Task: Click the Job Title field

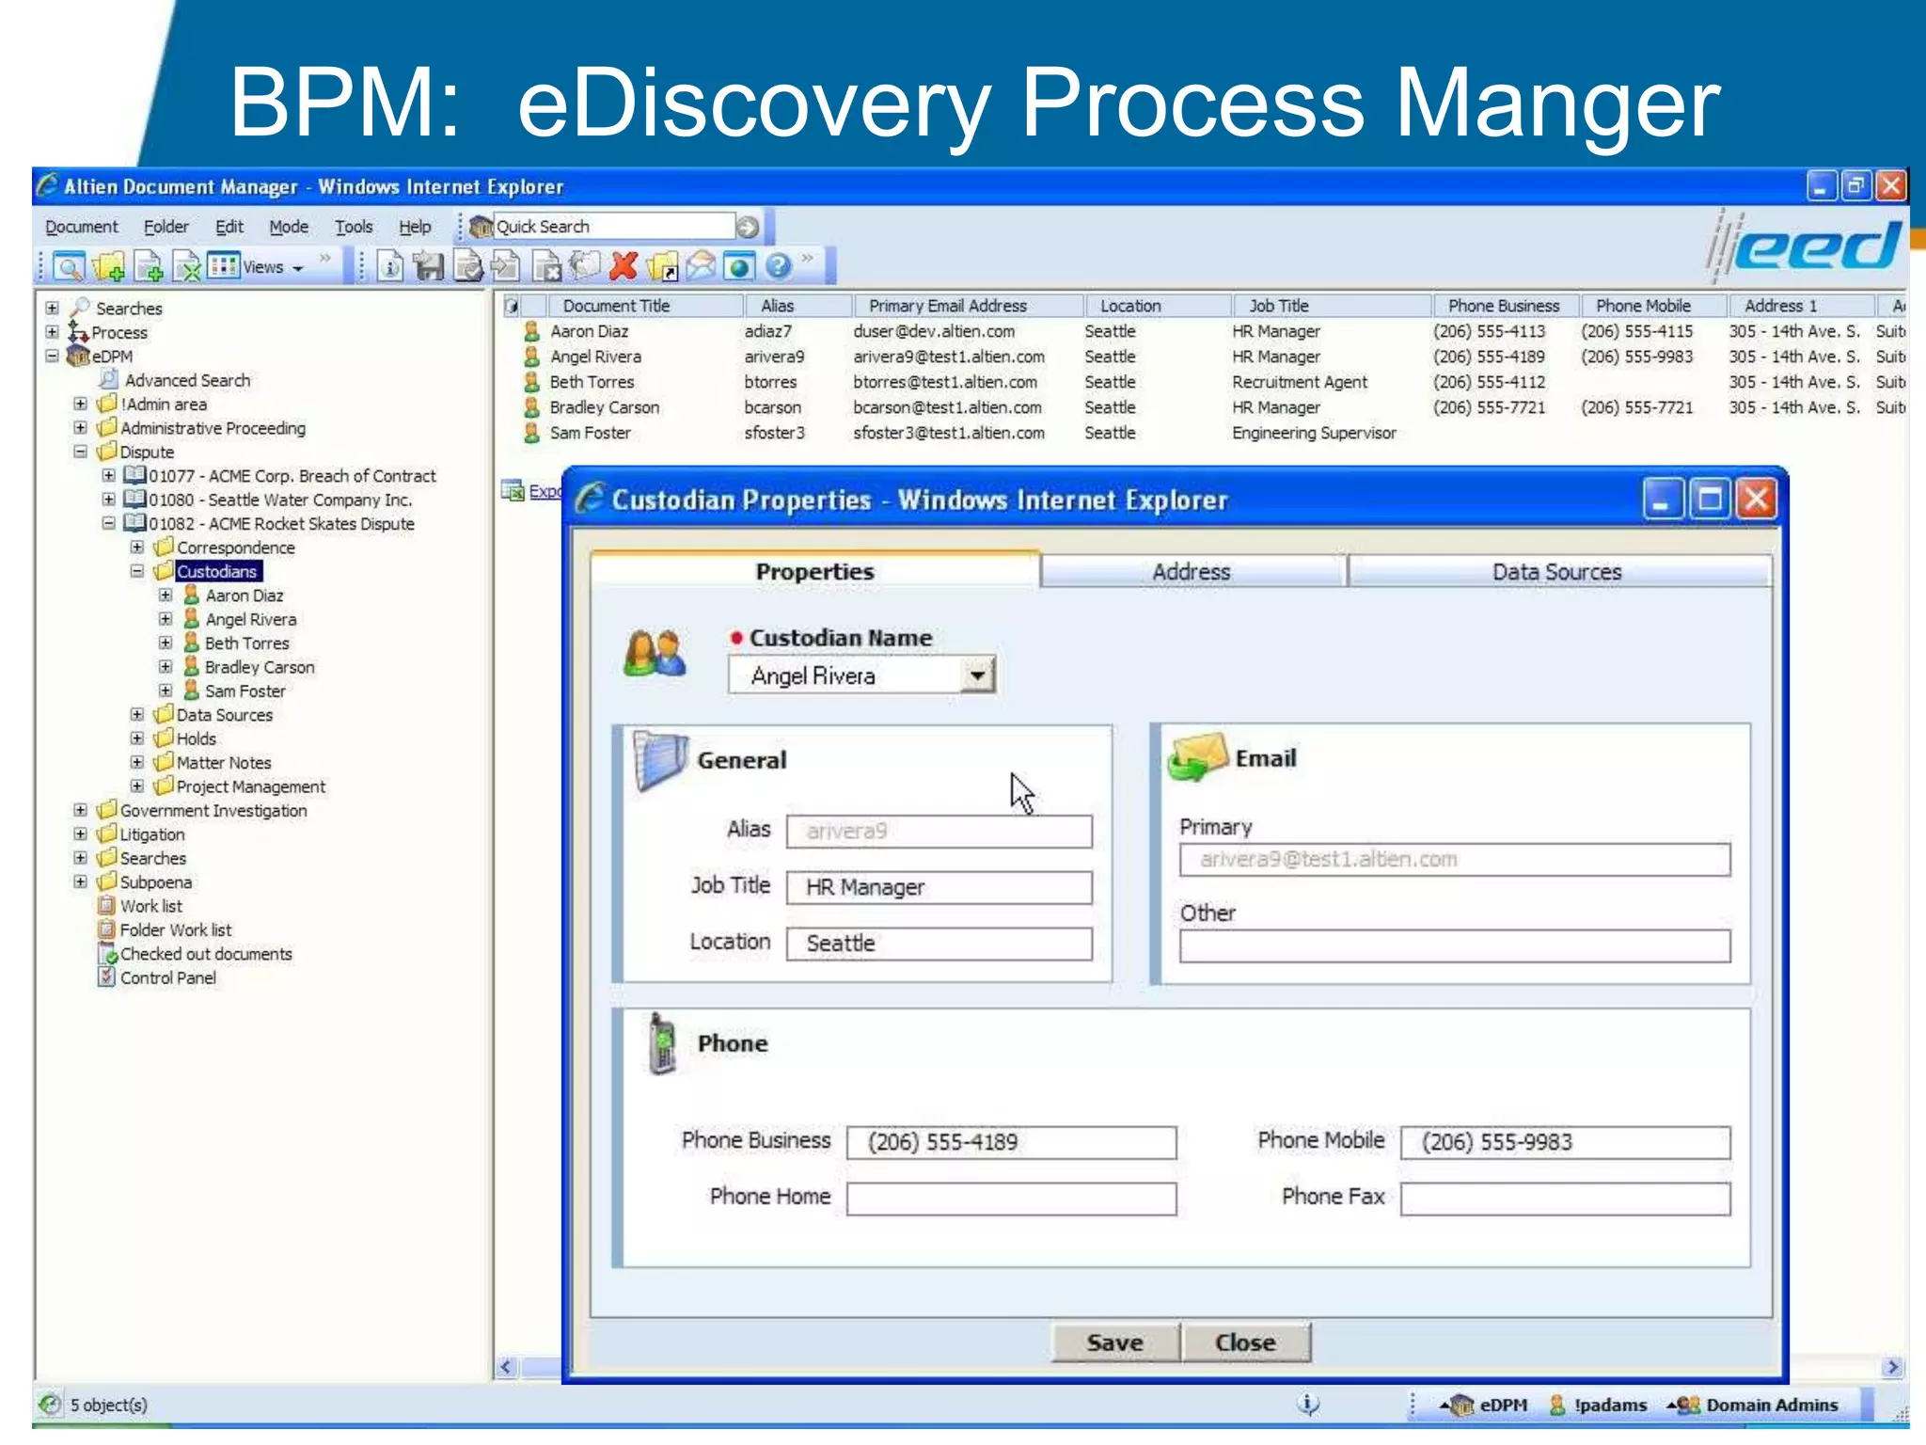Action: coord(939,887)
